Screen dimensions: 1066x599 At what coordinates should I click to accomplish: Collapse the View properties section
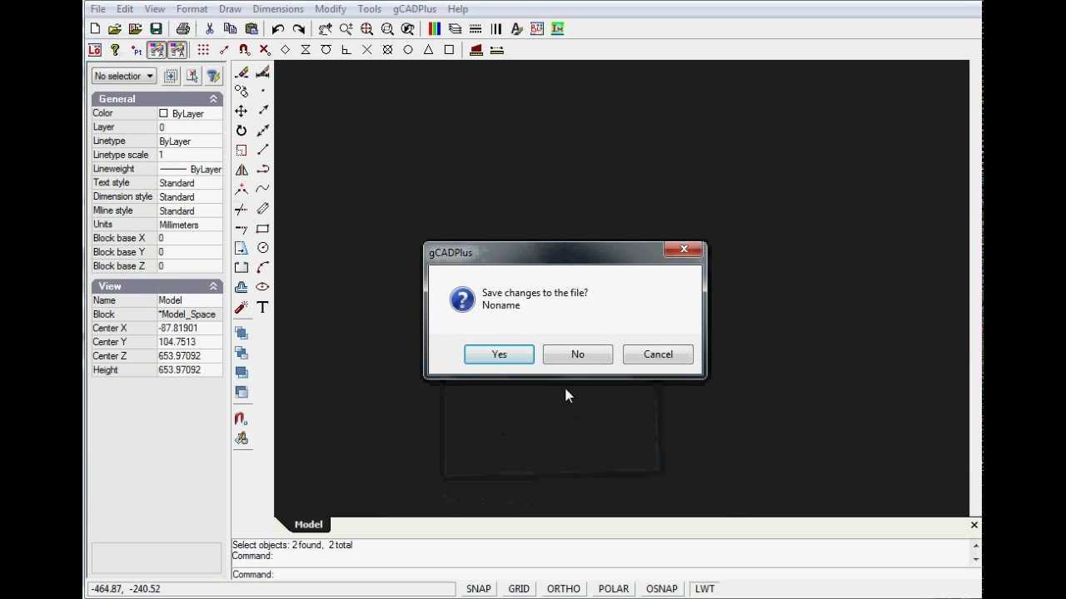[x=213, y=286]
